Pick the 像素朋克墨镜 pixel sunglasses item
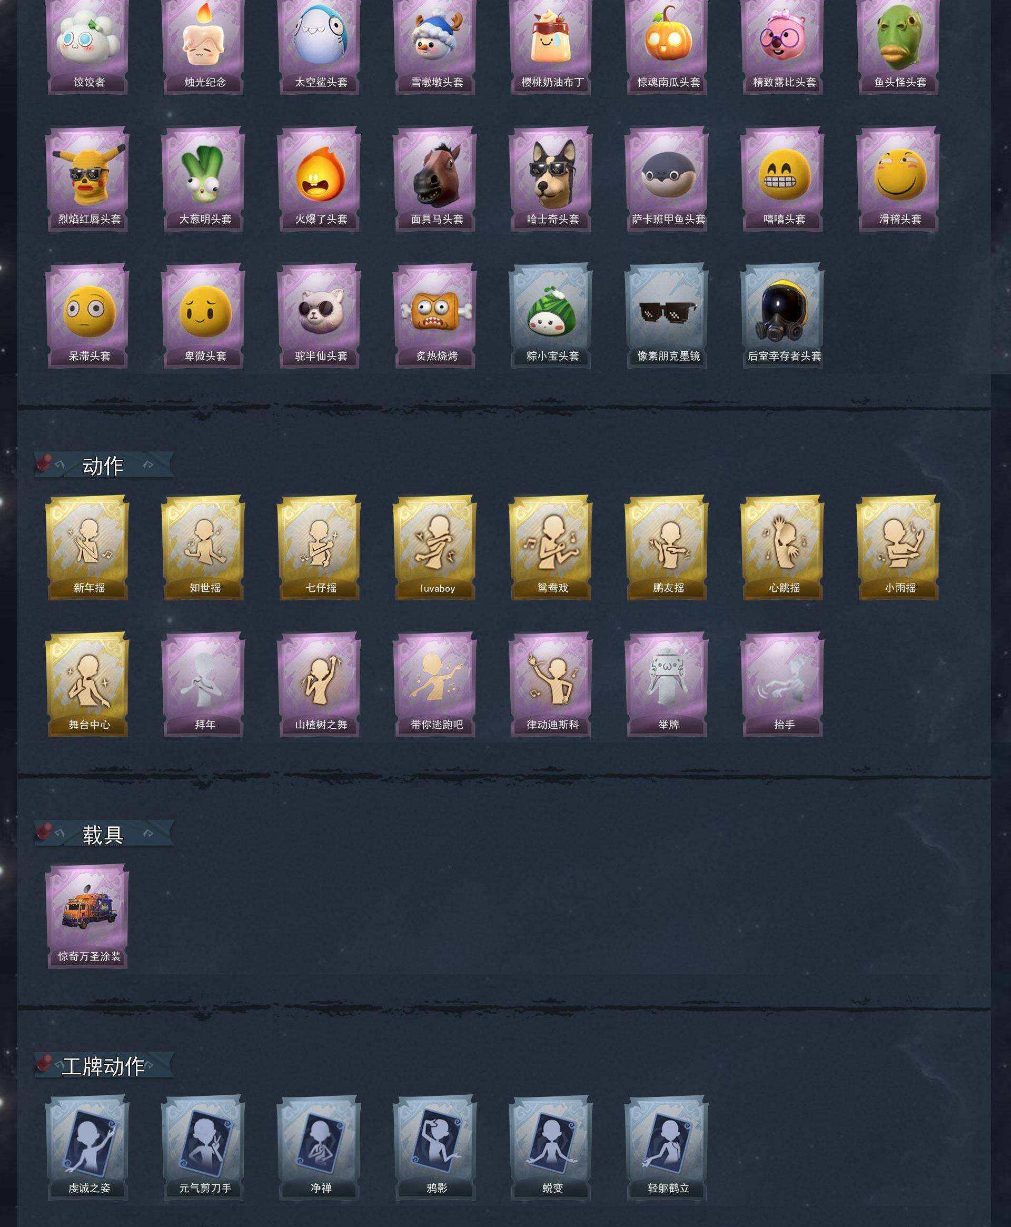The image size is (1011, 1227). point(667,315)
